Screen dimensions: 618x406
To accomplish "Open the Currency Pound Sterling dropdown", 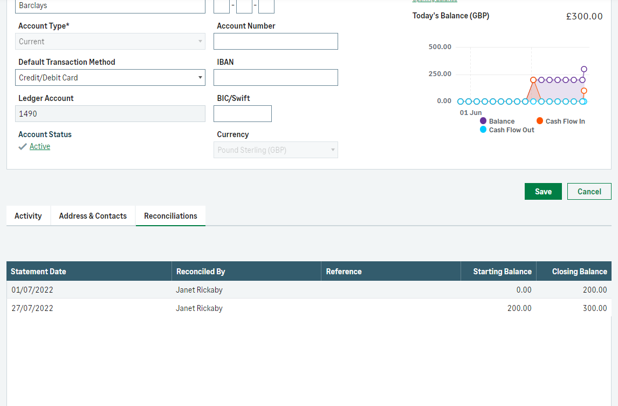I will click(276, 150).
